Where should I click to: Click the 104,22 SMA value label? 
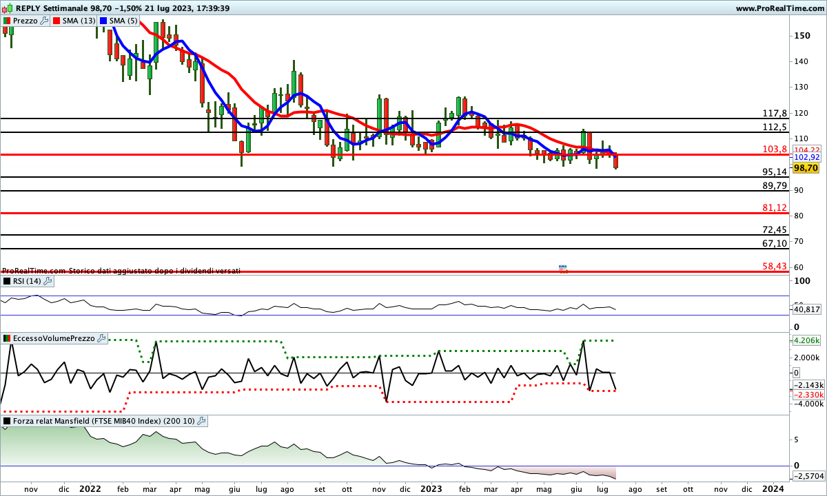tap(807, 149)
